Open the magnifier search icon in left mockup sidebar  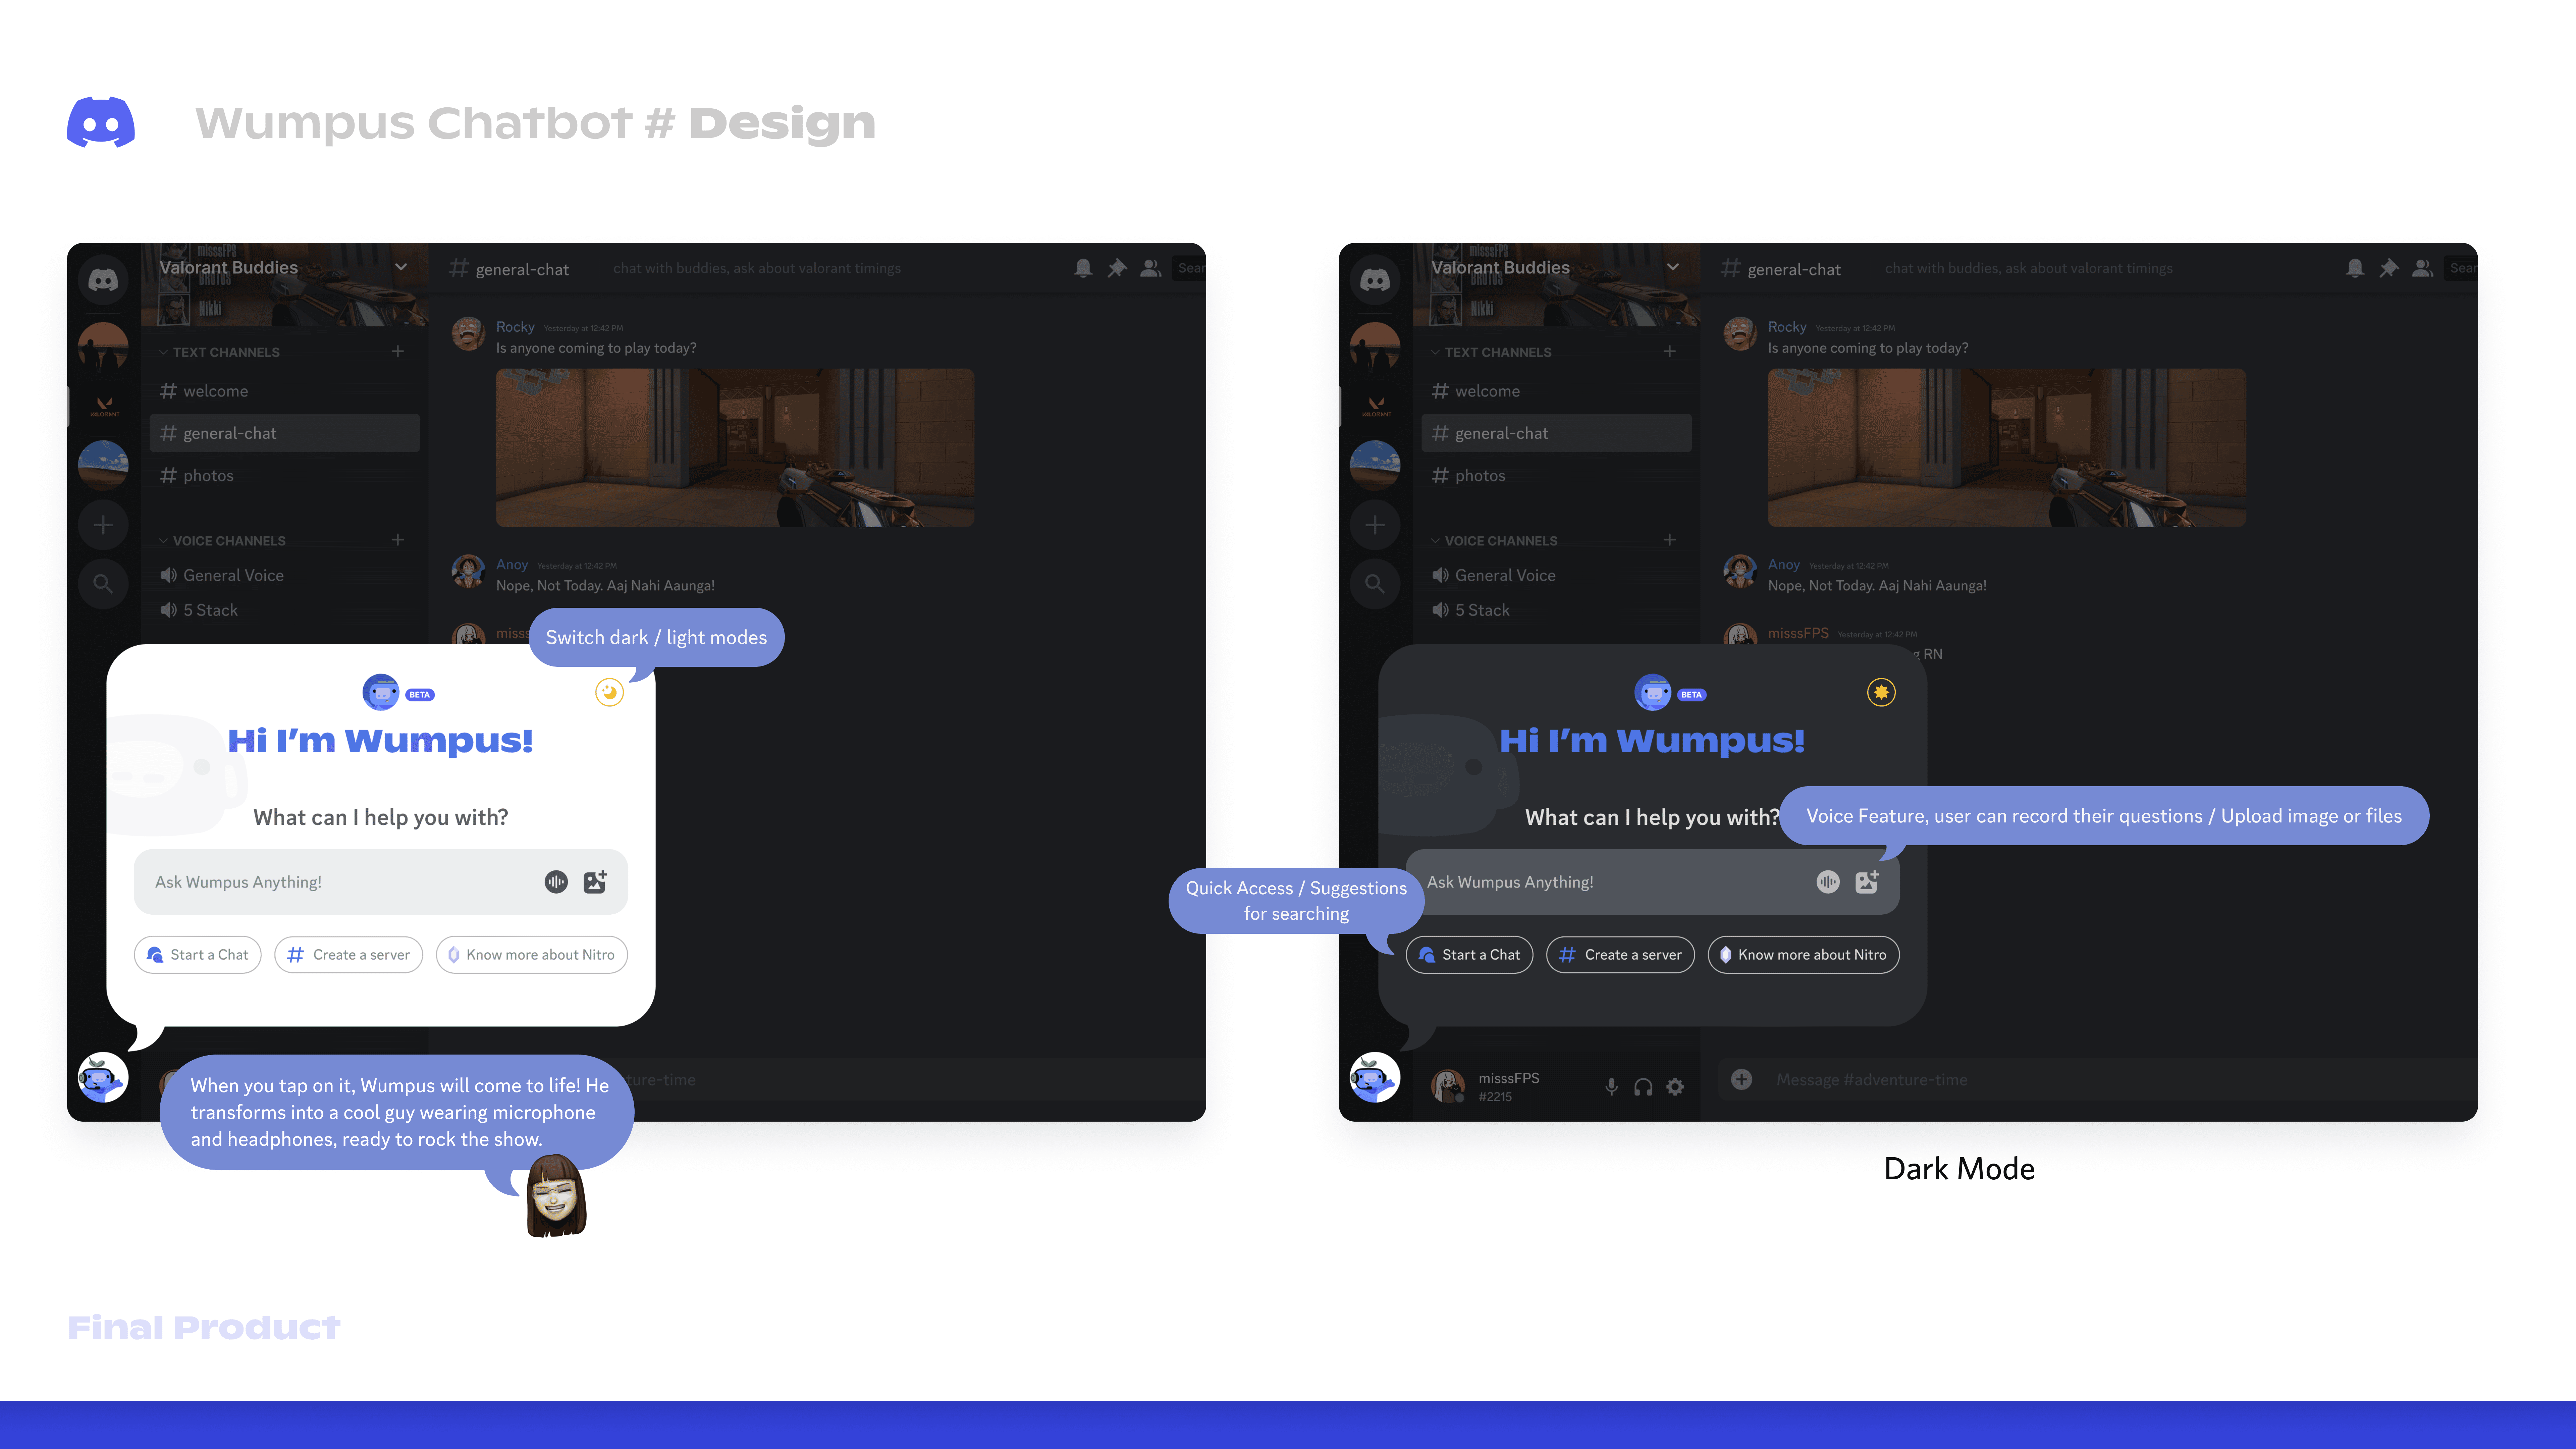[103, 584]
